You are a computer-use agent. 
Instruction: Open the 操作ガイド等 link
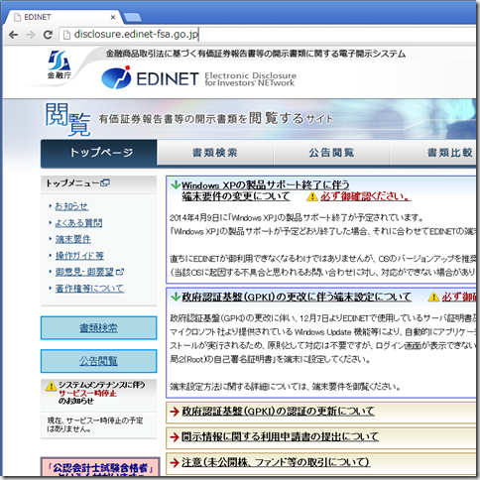pos(79,256)
